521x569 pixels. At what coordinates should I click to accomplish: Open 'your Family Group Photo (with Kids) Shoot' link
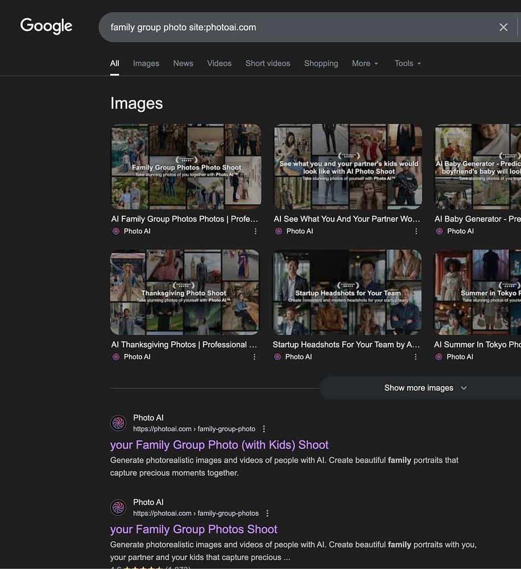click(x=219, y=445)
